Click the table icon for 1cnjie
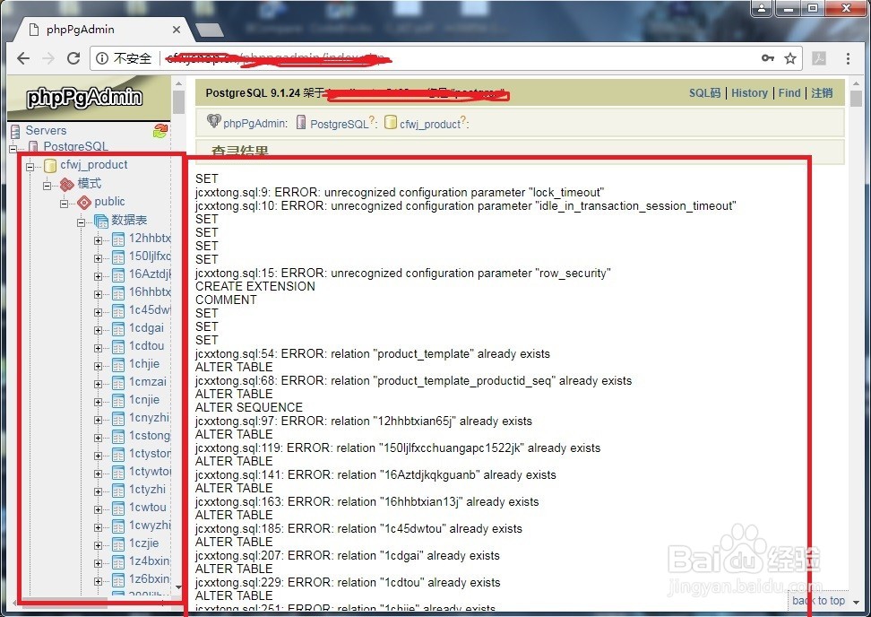The height and width of the screenshot is (617, 871). [118, 401]
